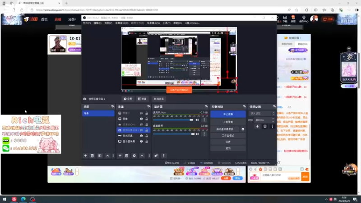Toggle lock on the 图像 2 source
This screenshot has width=361, height=203.
point(146,113)
